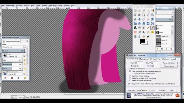184x103 pixels.
Task: Toggle 'Zeige Rechteck um den Aufnahmebereich an' checkbox
Action: 130,71
